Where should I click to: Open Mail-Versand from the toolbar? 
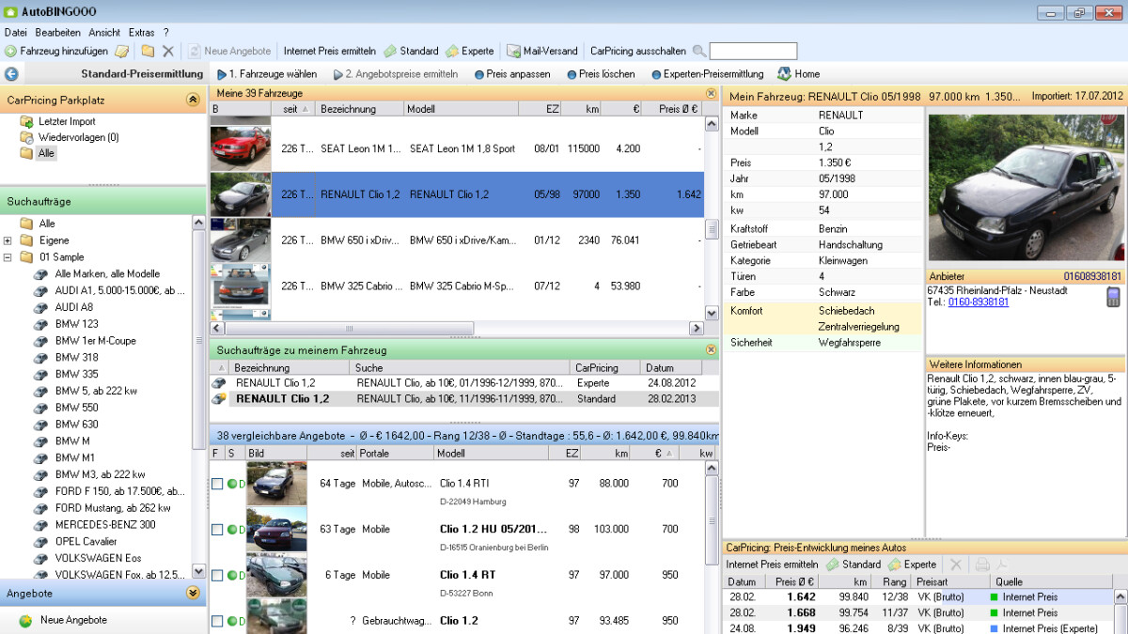coord(542,51)
